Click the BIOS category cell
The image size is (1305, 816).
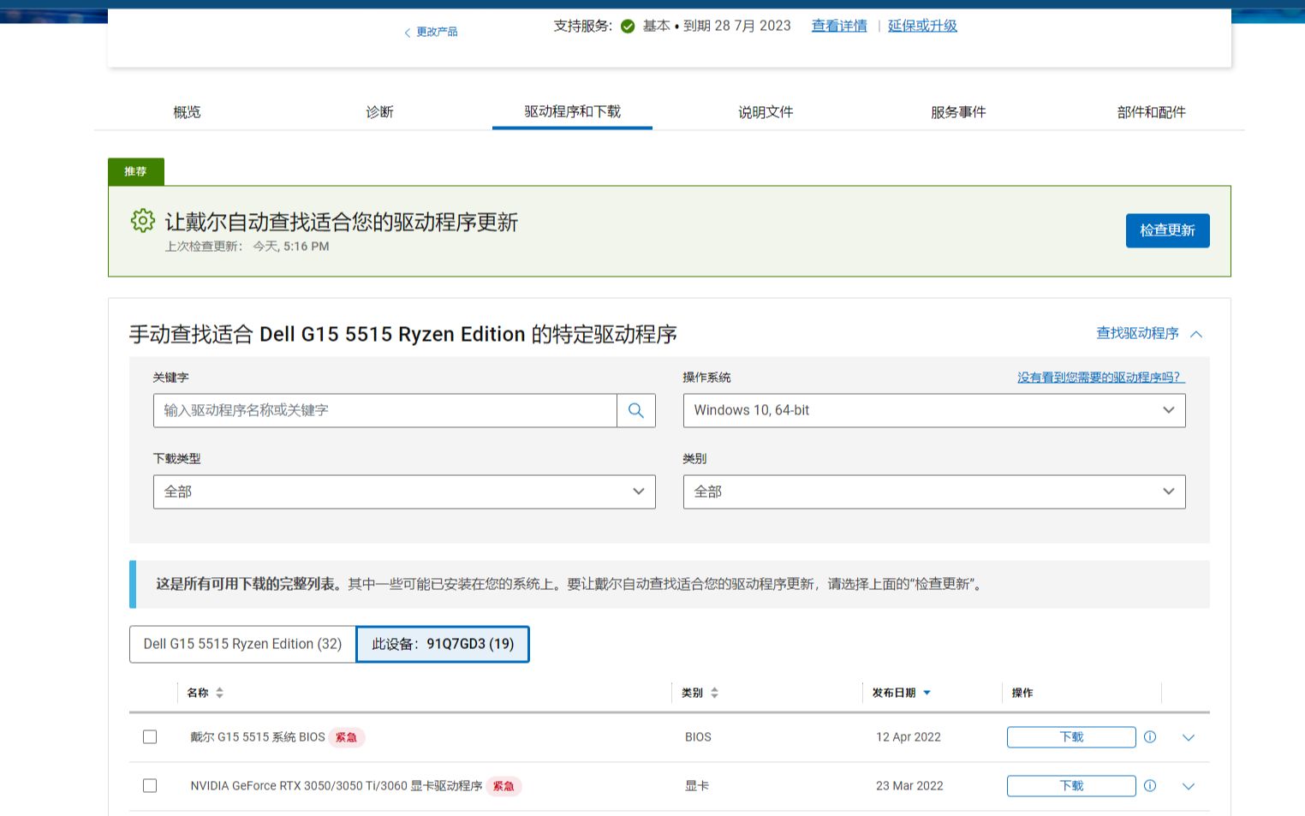click(x=698, y=737)
